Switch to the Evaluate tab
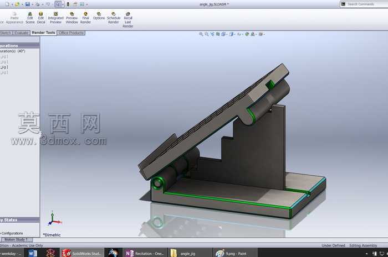Image resolution: width=388 pixels, height=257 pixels. 21,33
